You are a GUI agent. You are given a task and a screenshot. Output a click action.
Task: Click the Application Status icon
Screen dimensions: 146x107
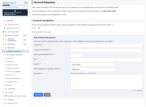pos(5,28)
